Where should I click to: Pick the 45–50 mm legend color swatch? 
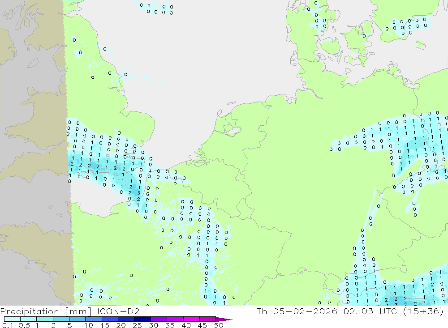pyautogui.click(x=208, y=319)
